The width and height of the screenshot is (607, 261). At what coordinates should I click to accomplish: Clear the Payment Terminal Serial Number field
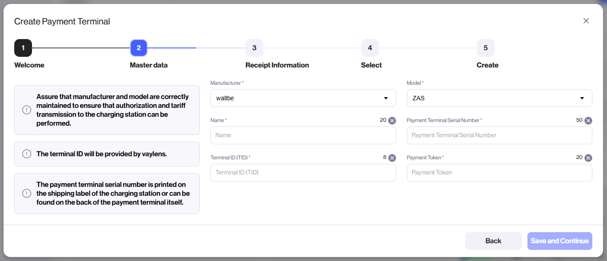[588, 120]
